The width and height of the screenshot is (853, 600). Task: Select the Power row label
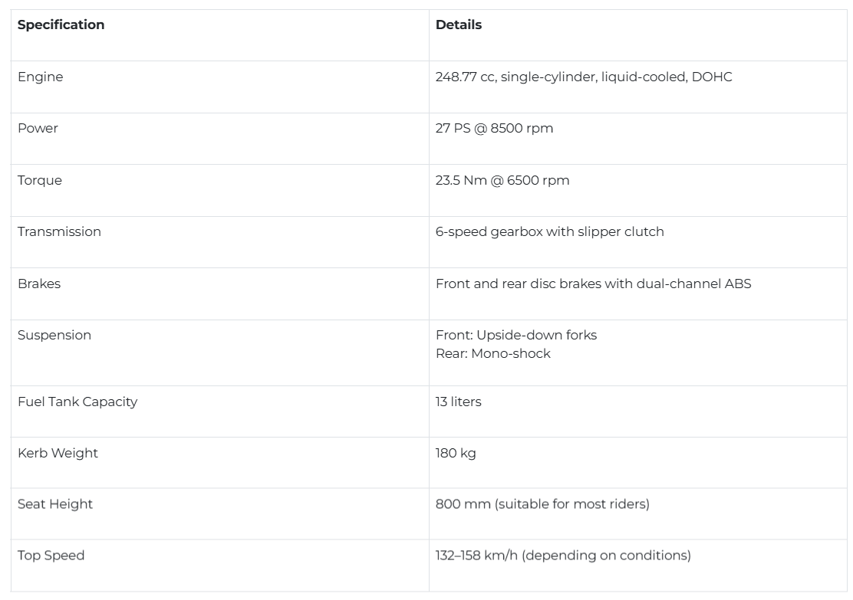(x=38, y=128)
